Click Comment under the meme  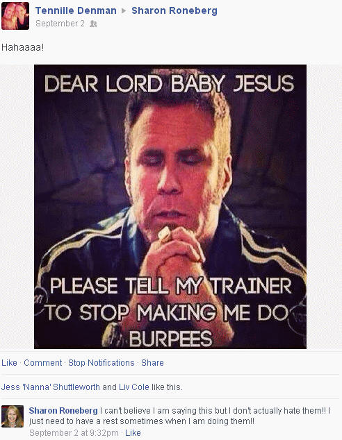click(x=42, y=363)
